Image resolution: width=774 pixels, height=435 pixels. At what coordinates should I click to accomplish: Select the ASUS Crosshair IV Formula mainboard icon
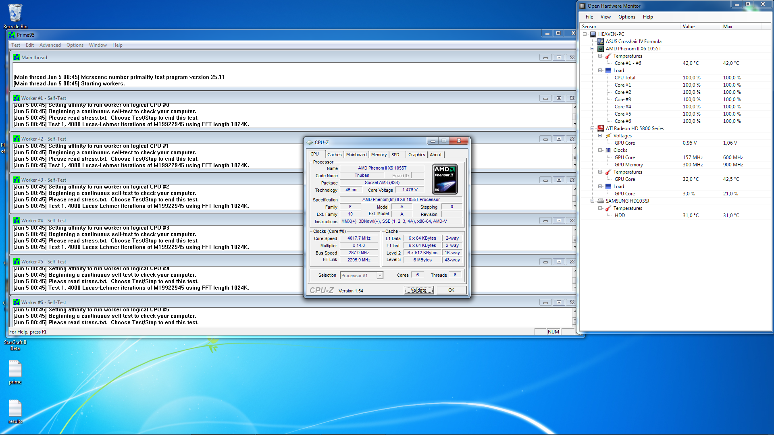tap(601, 41)
